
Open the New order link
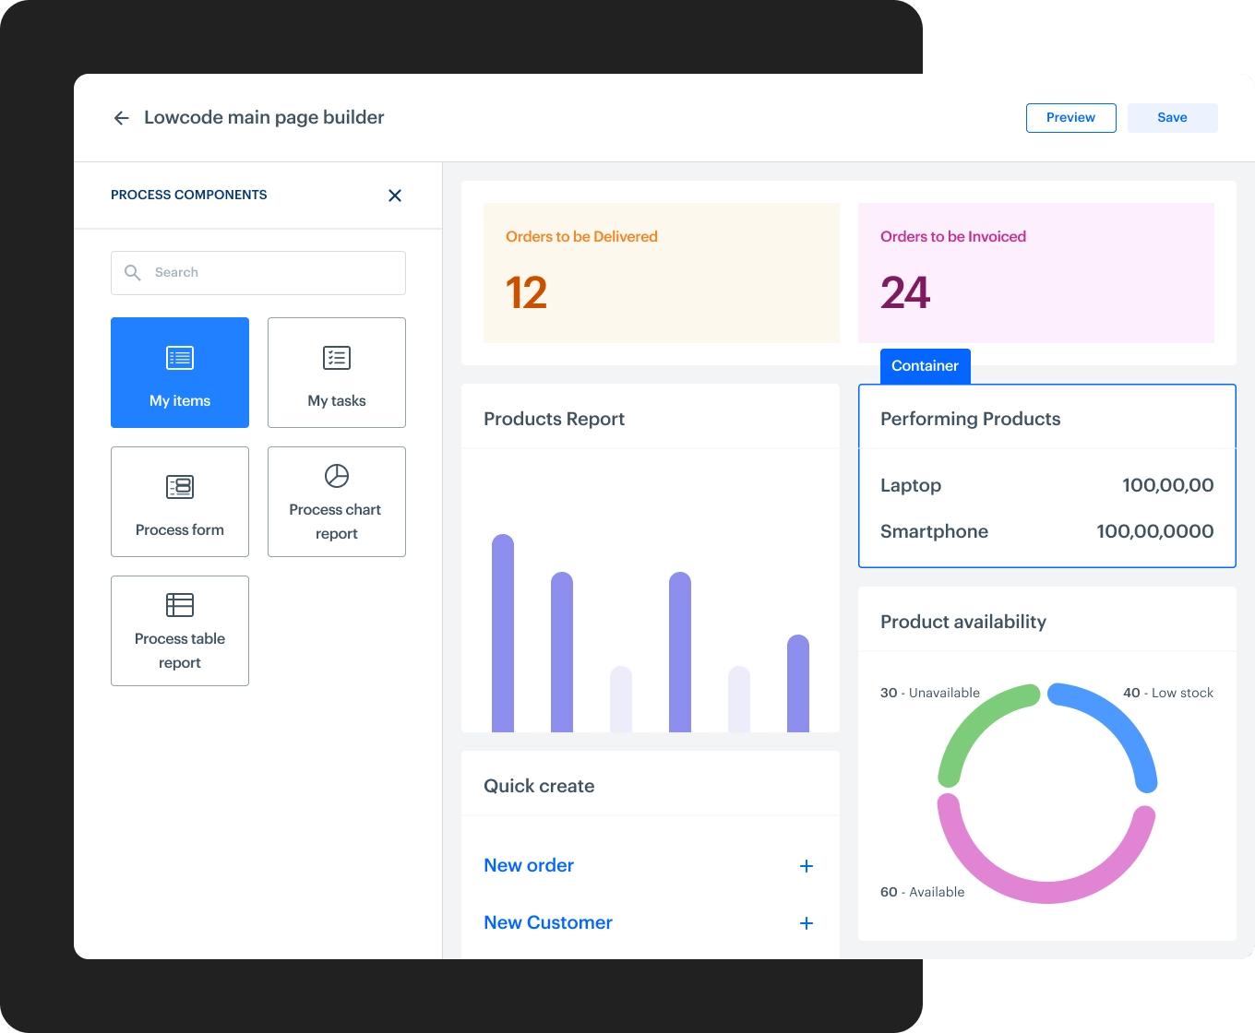[529, 865]
